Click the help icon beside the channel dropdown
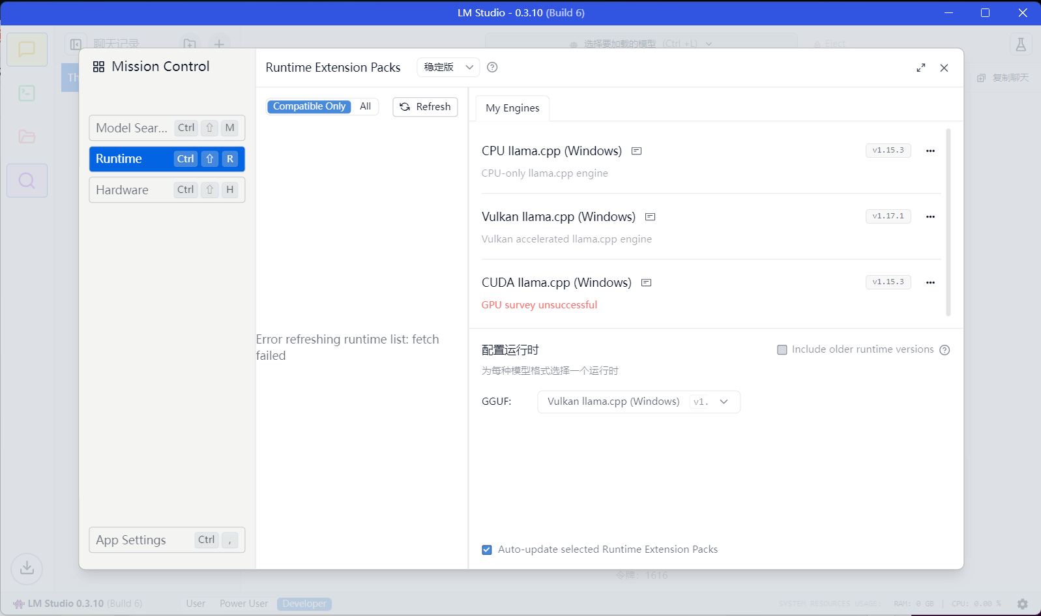Viewport: 1041px width, 616px height. pyautogui.click(x=492, y=67)
